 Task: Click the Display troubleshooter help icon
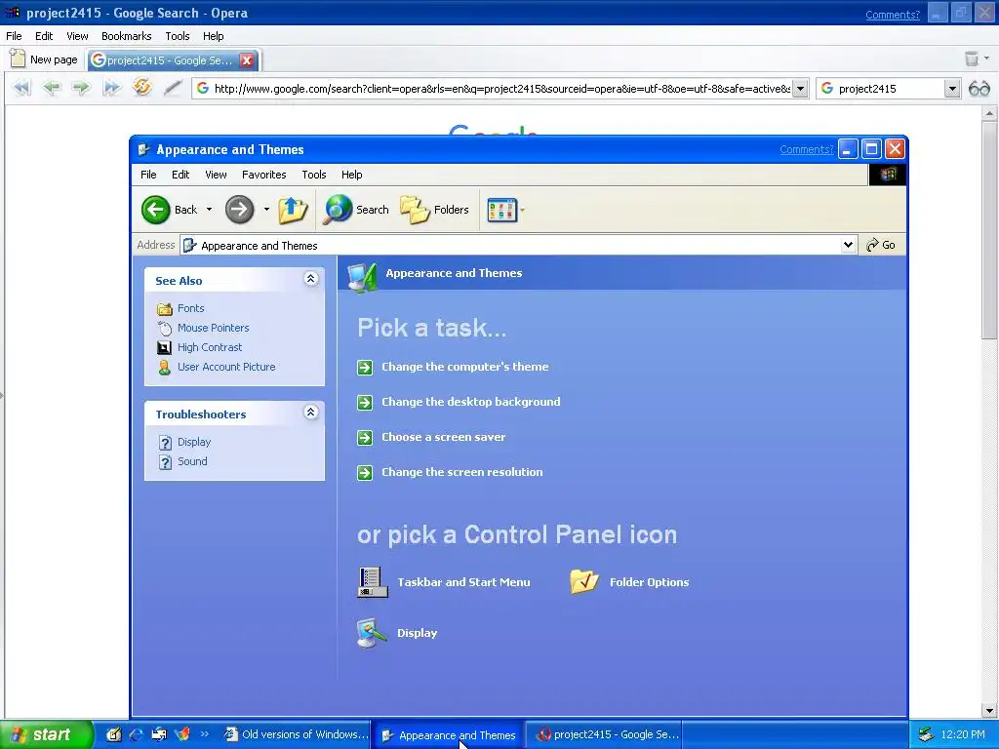(x=165, y=442)
